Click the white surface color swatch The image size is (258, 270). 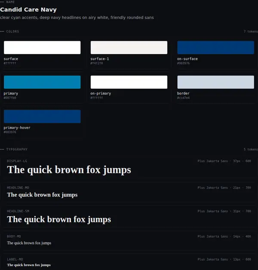pos(42,48)
